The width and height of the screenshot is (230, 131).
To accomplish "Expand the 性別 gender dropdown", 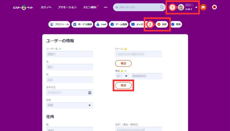I will click(x=70, y=105).
